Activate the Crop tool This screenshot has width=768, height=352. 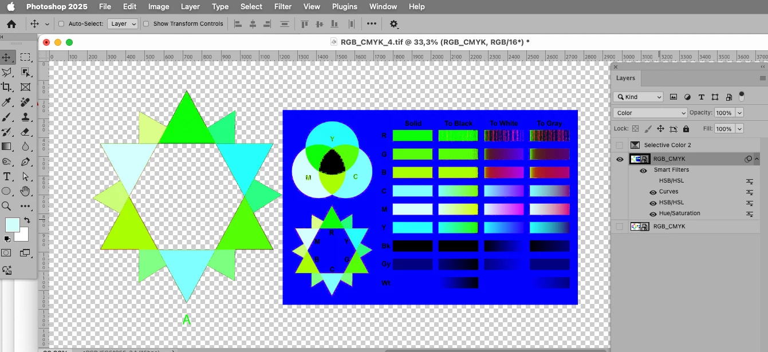[7, 87]
